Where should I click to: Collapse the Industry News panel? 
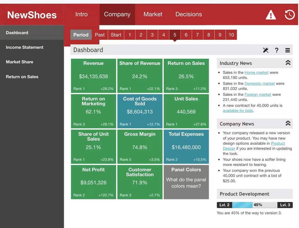pyautogui.click(x=288, y=63)
